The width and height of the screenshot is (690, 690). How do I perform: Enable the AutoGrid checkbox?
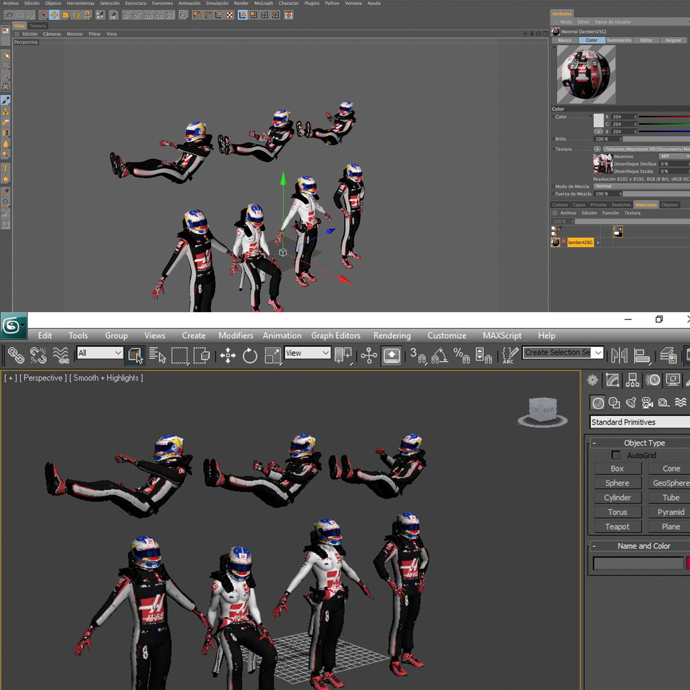tap(616, 455)
